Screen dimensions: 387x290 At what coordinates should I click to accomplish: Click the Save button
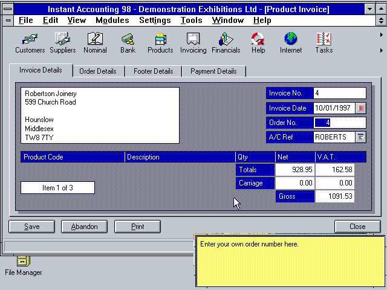[32, 227]
